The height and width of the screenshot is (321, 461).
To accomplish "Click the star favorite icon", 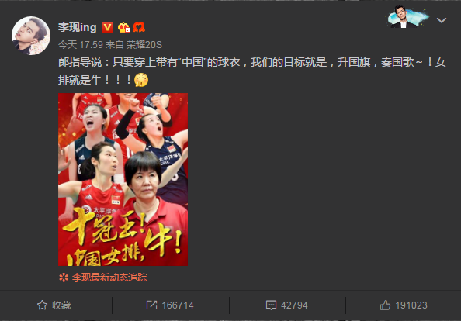I will click(42, 305).
